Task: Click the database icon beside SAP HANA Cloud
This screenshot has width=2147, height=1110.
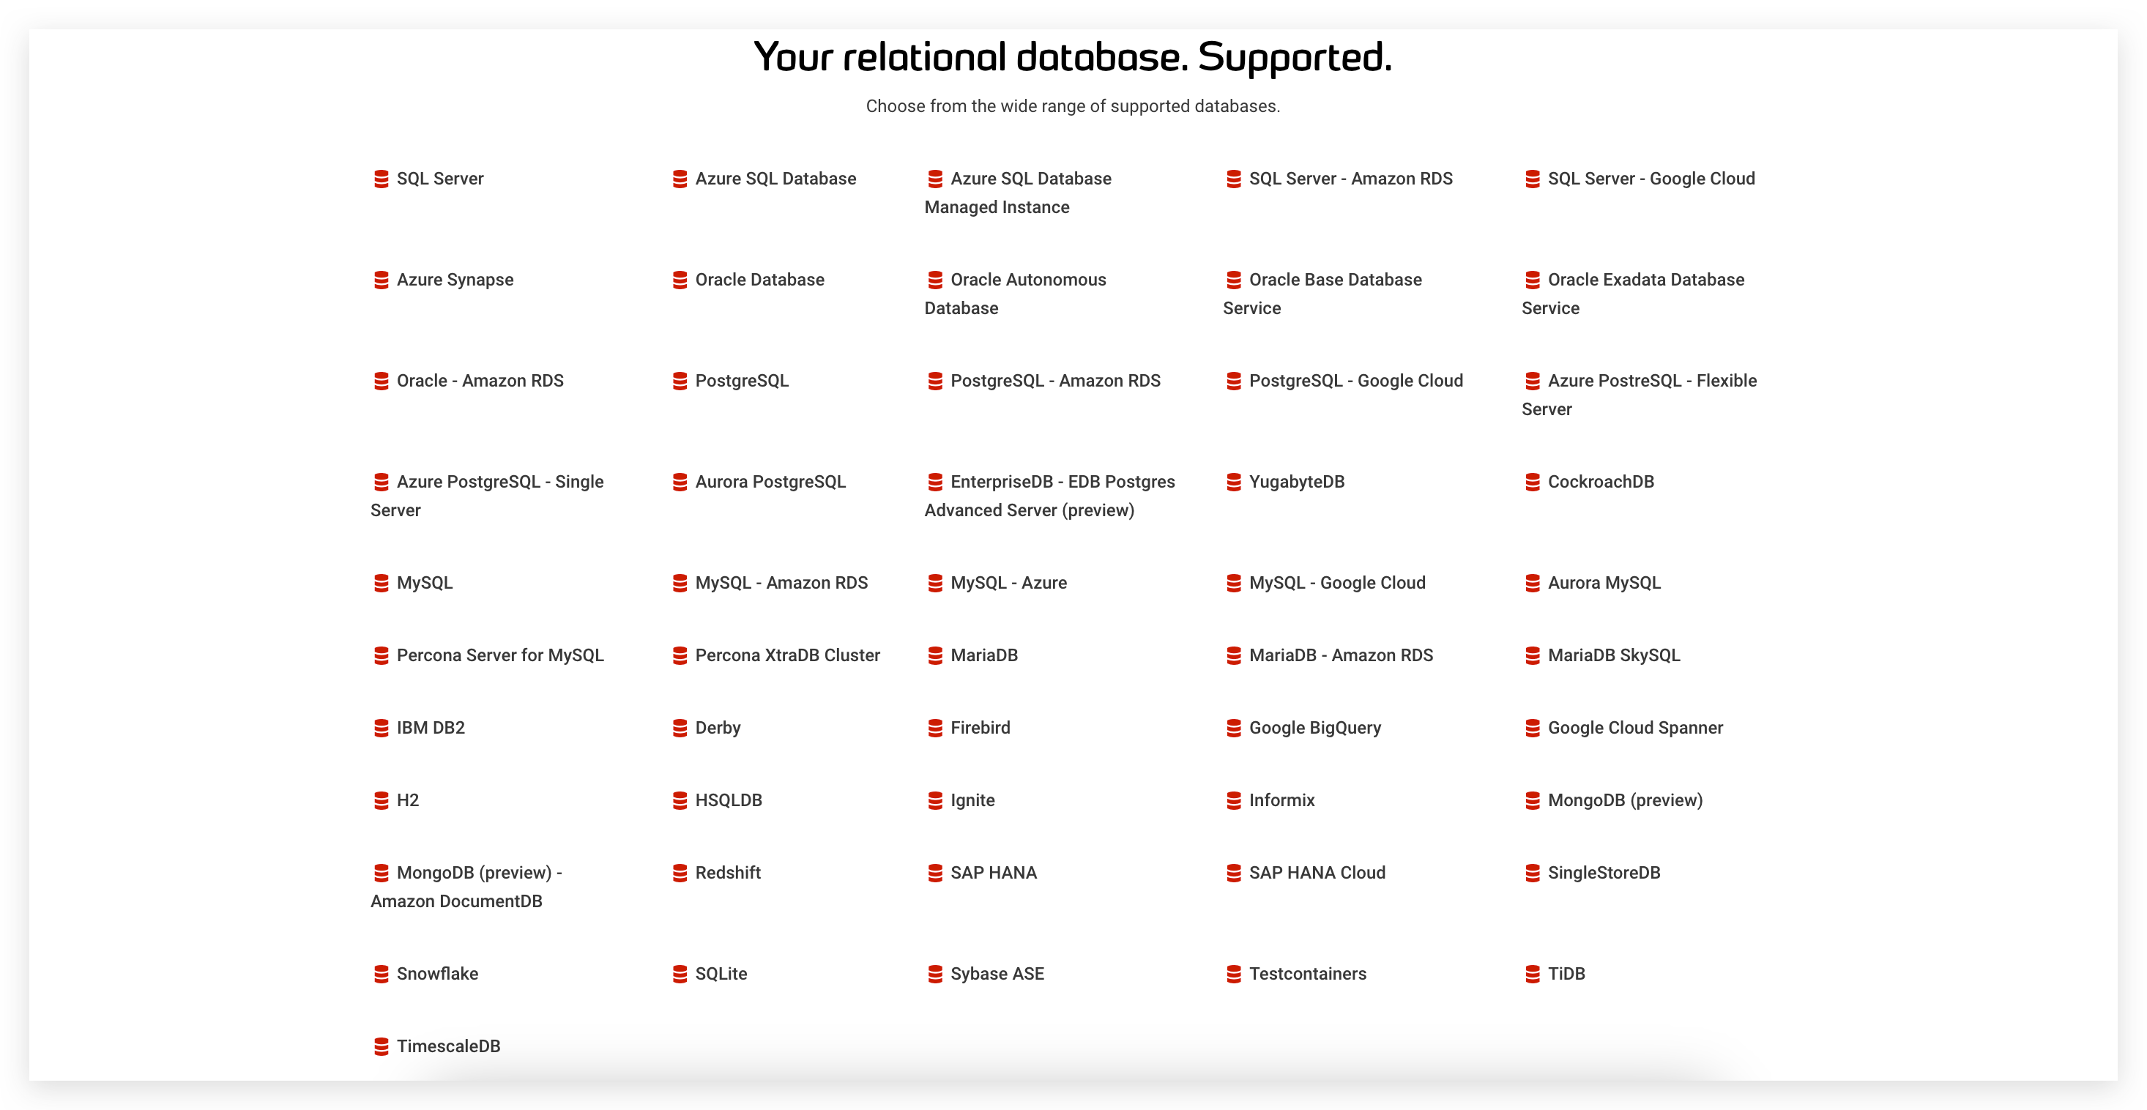Action: [1234, 873]
